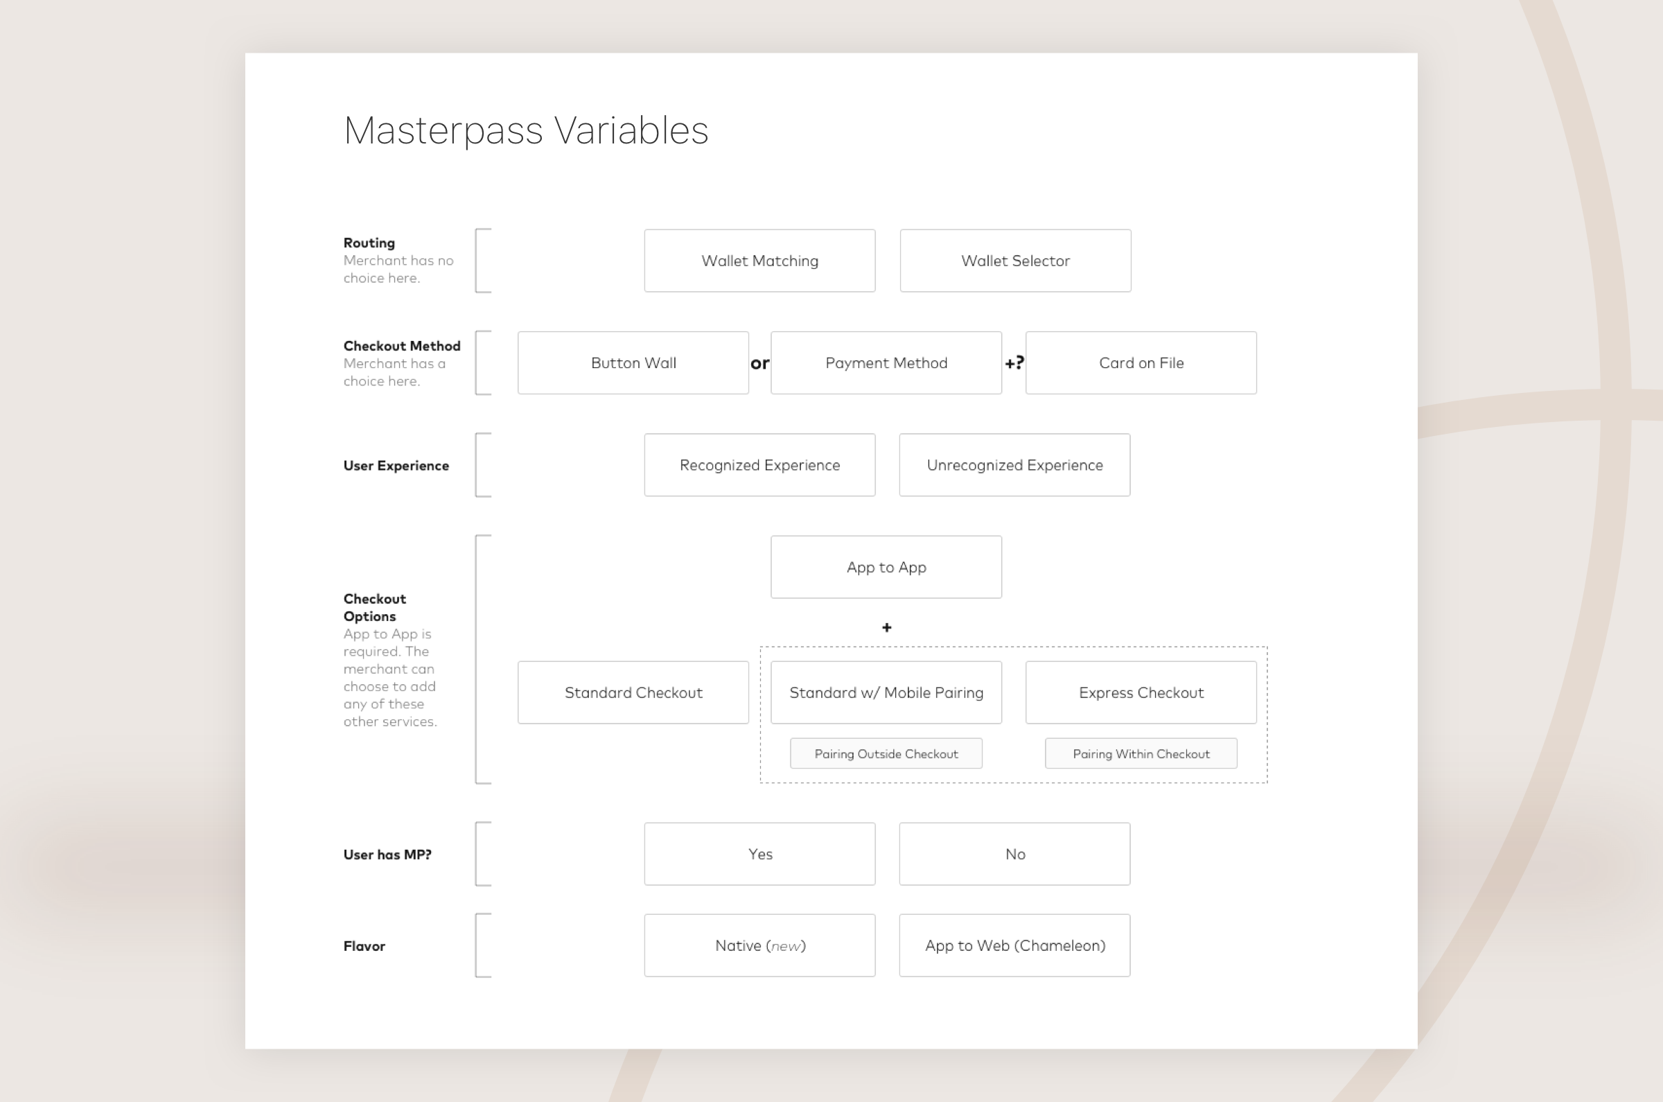
Task: Click the plus sign below App to App
Action: tap(887, 627)
